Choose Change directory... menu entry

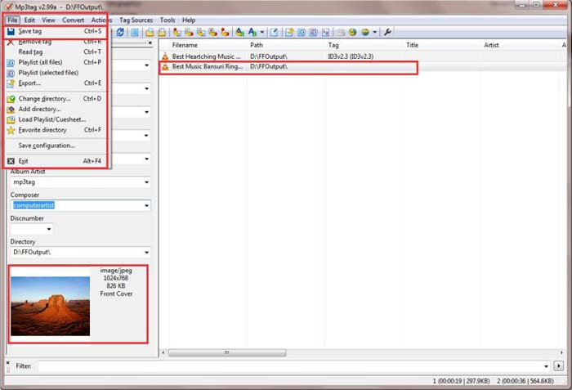click(56, 99)
